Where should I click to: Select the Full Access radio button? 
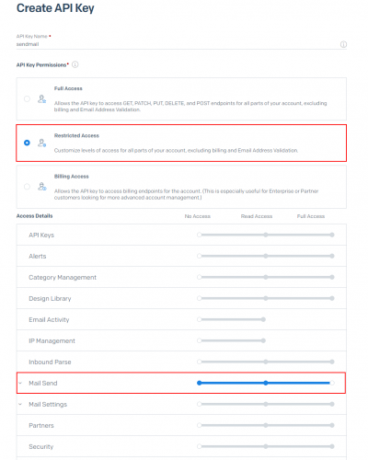[27, 99]
